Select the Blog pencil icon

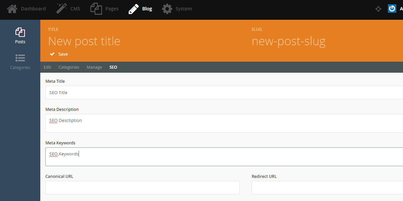(134, 9)
